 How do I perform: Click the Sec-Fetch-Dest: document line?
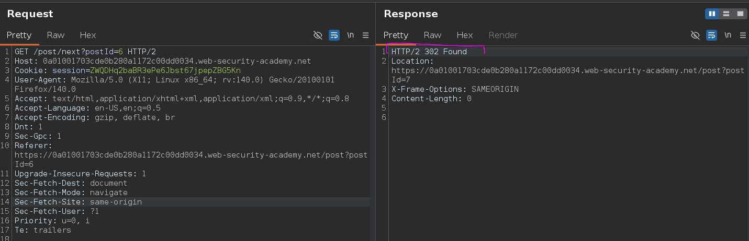click(71, 183)
